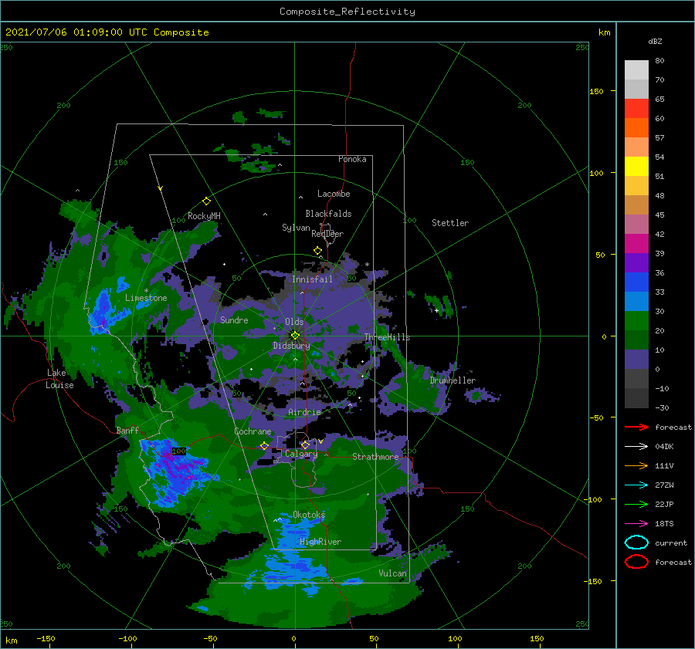Click the cyan current ellipse icon
695x649 pixels.
coord(636,543)
